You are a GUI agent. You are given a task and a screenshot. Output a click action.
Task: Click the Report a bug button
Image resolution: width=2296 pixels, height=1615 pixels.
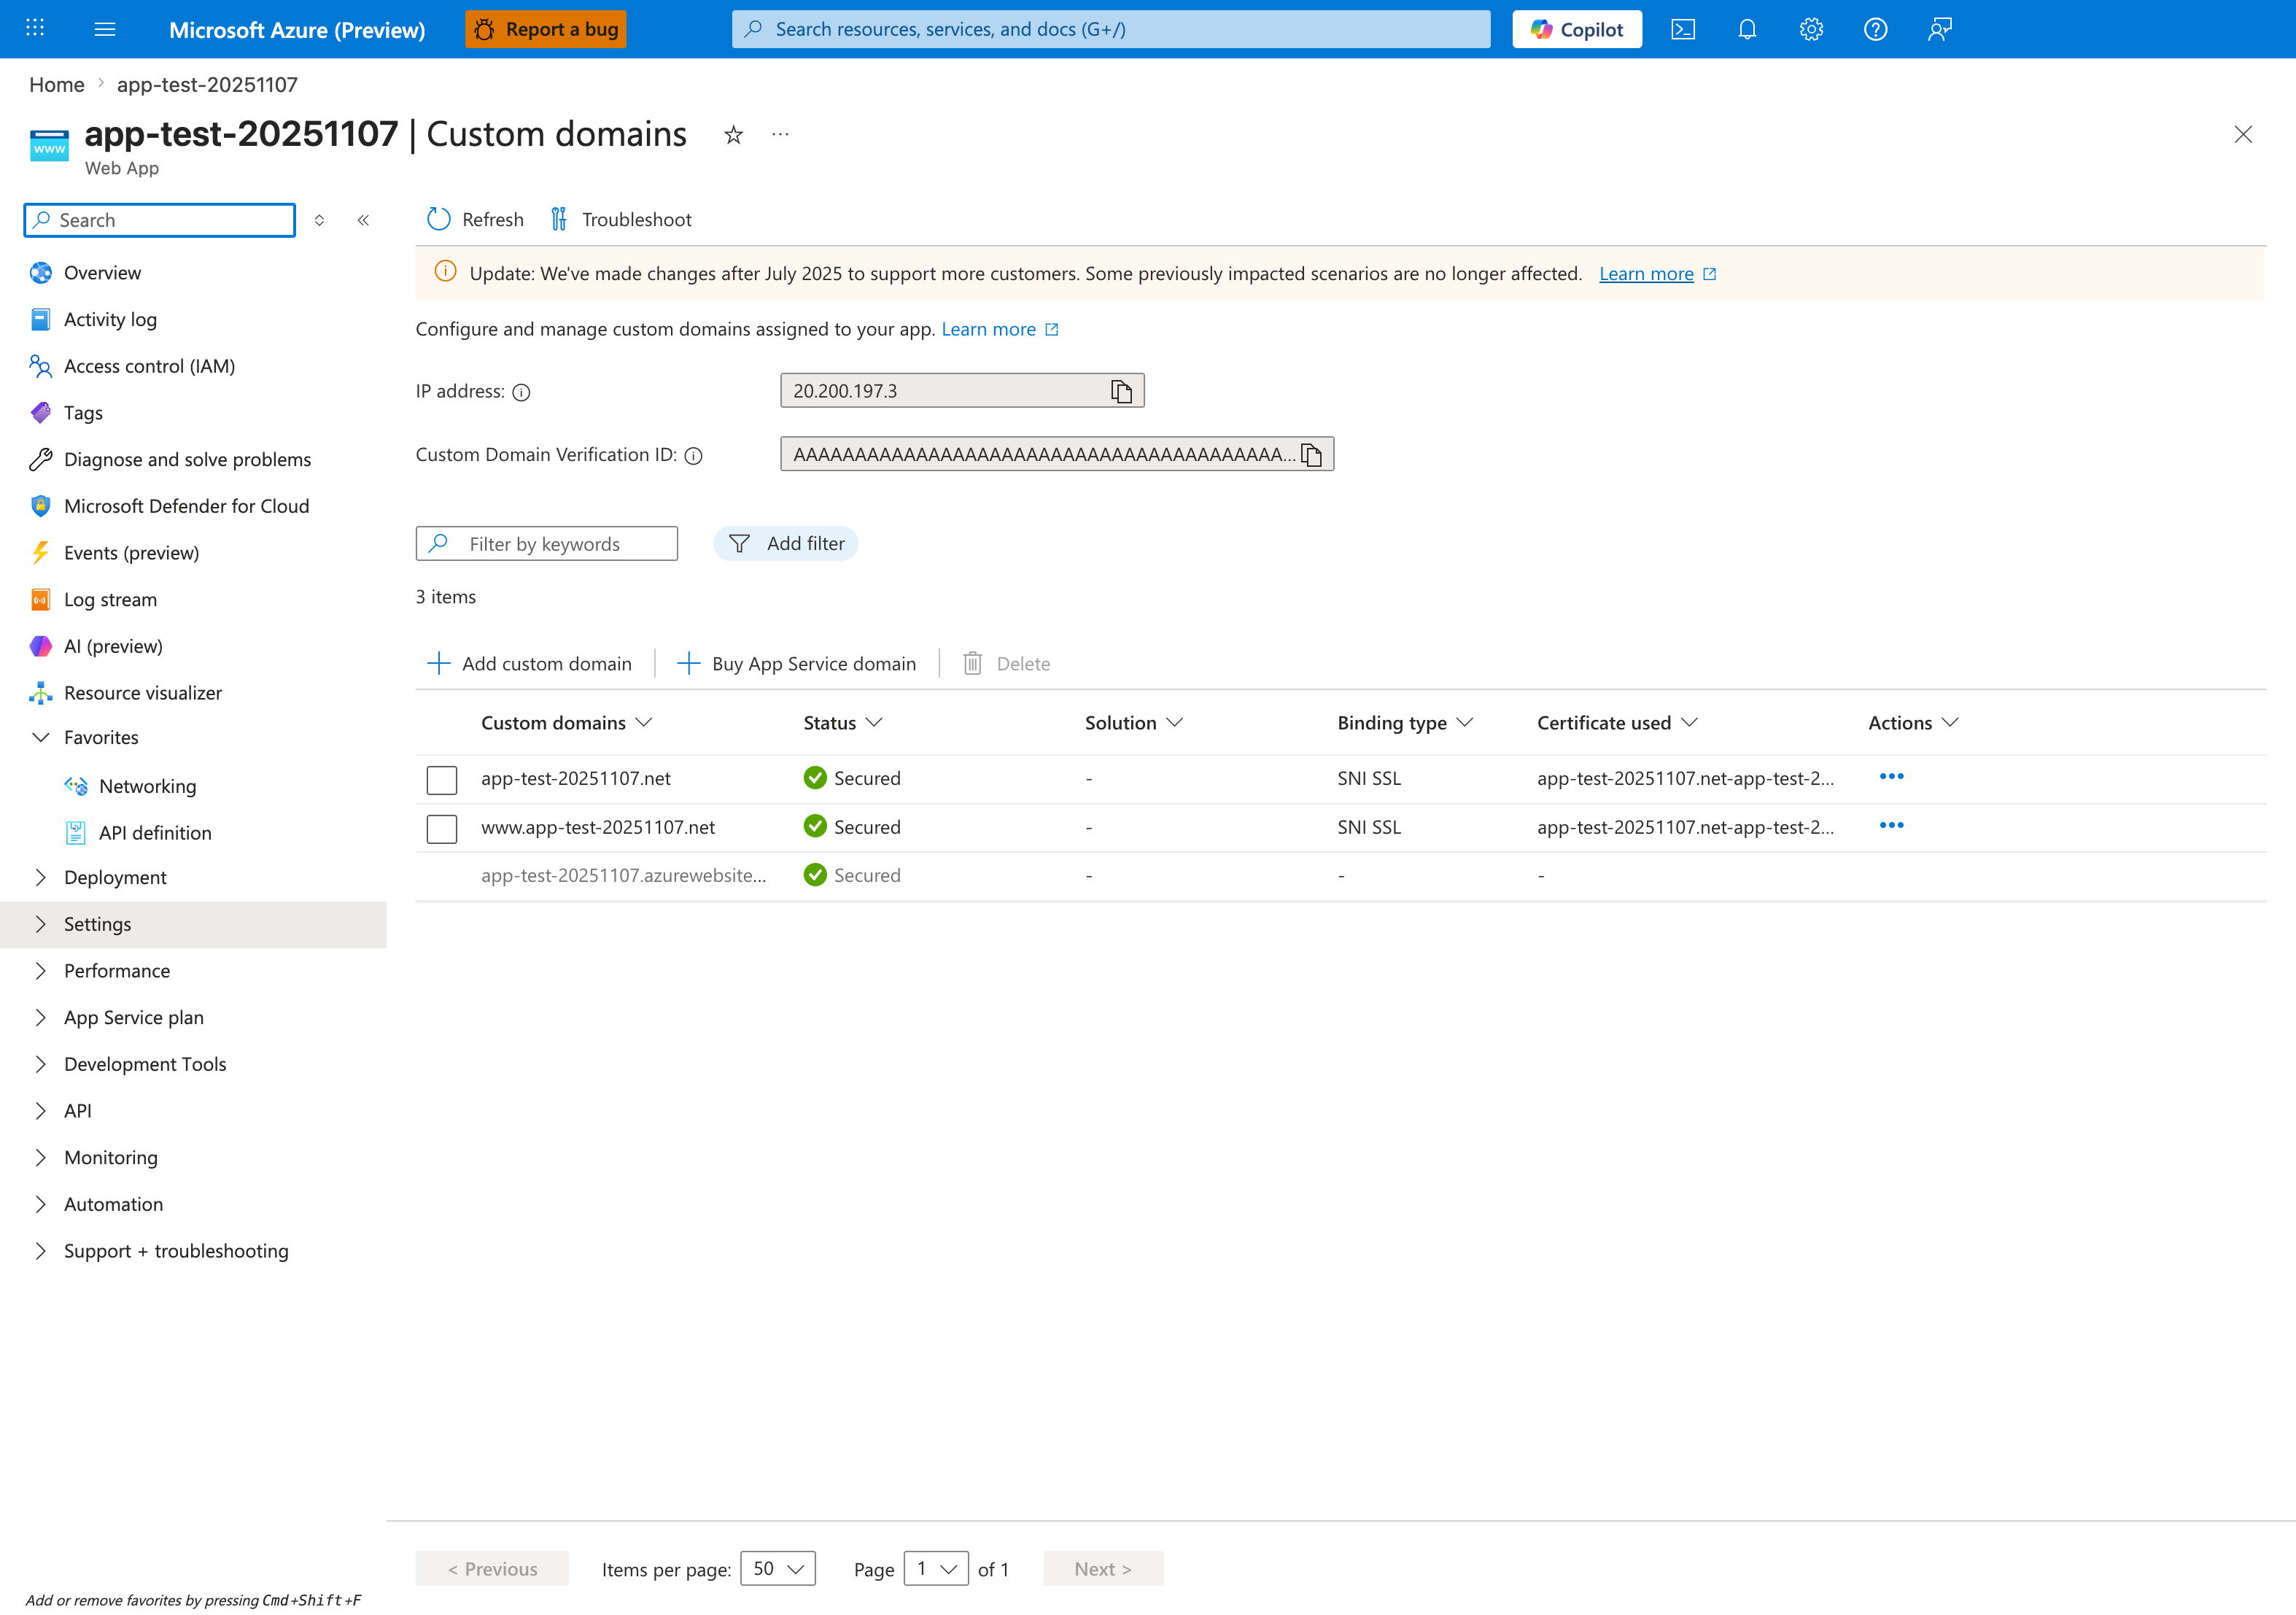545,29
